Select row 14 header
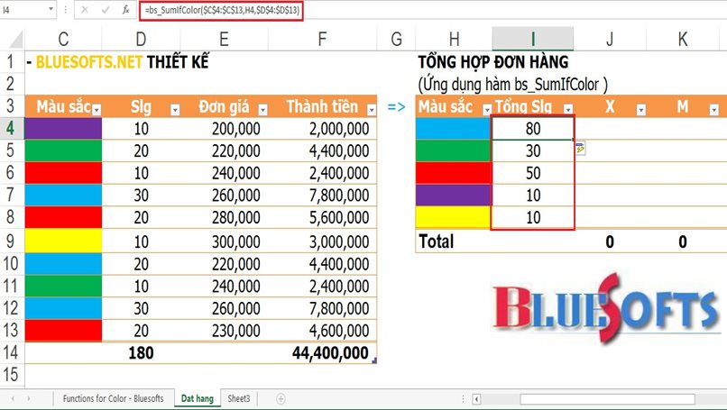Image resolution: width=727 pixels, height=410 pixels. [12, 352]
